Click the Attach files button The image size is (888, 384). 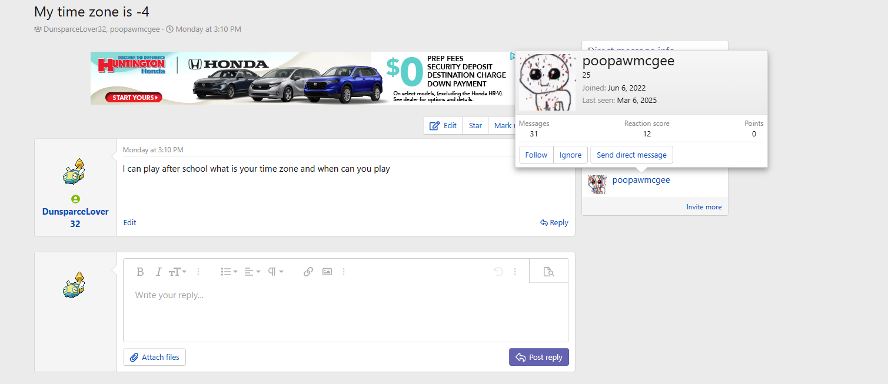pos(154,357)
